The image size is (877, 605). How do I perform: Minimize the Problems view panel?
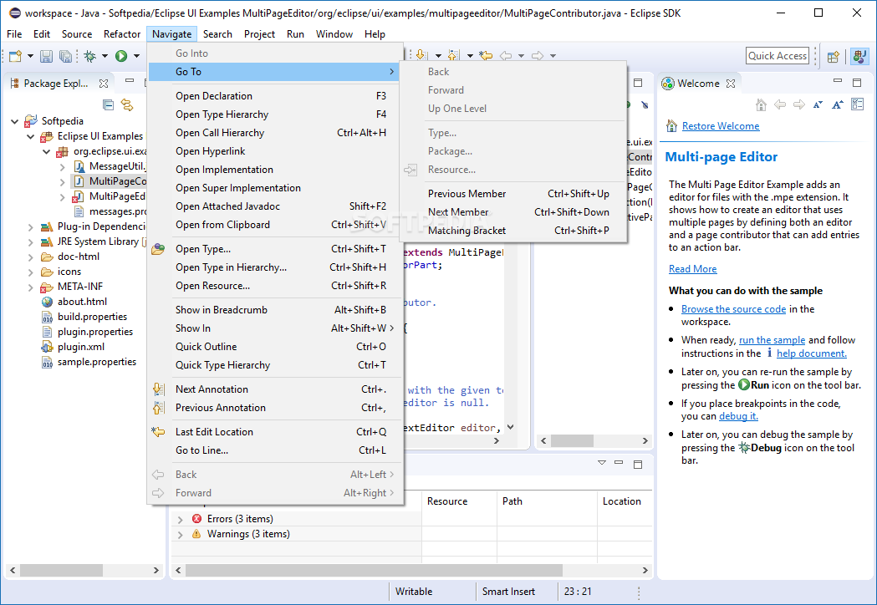click(619, 463)
